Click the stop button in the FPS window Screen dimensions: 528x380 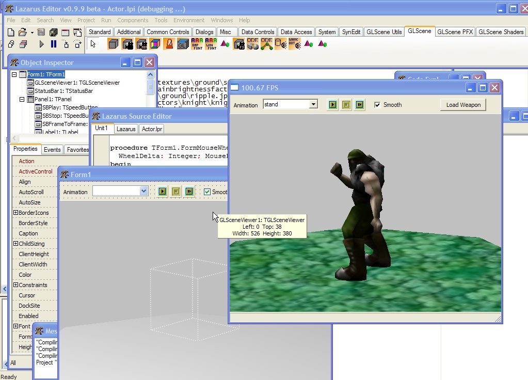(346, 105)
